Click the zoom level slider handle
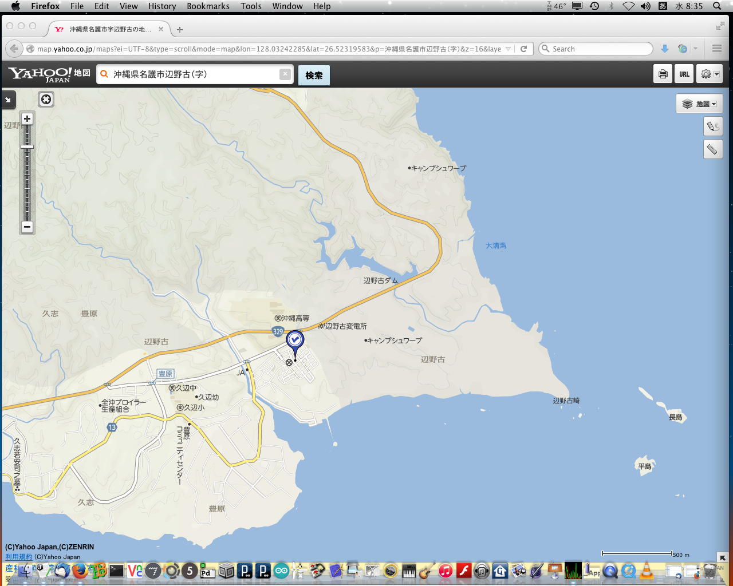The height and width of the screenshot is (586, 733). (x=27, y=147)
